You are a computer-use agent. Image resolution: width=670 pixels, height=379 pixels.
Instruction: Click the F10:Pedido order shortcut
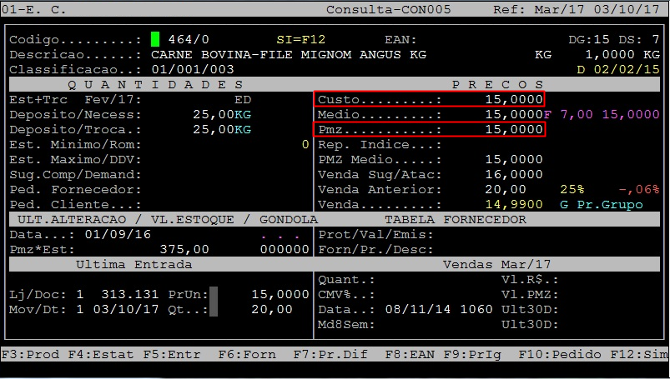[554, 354]
